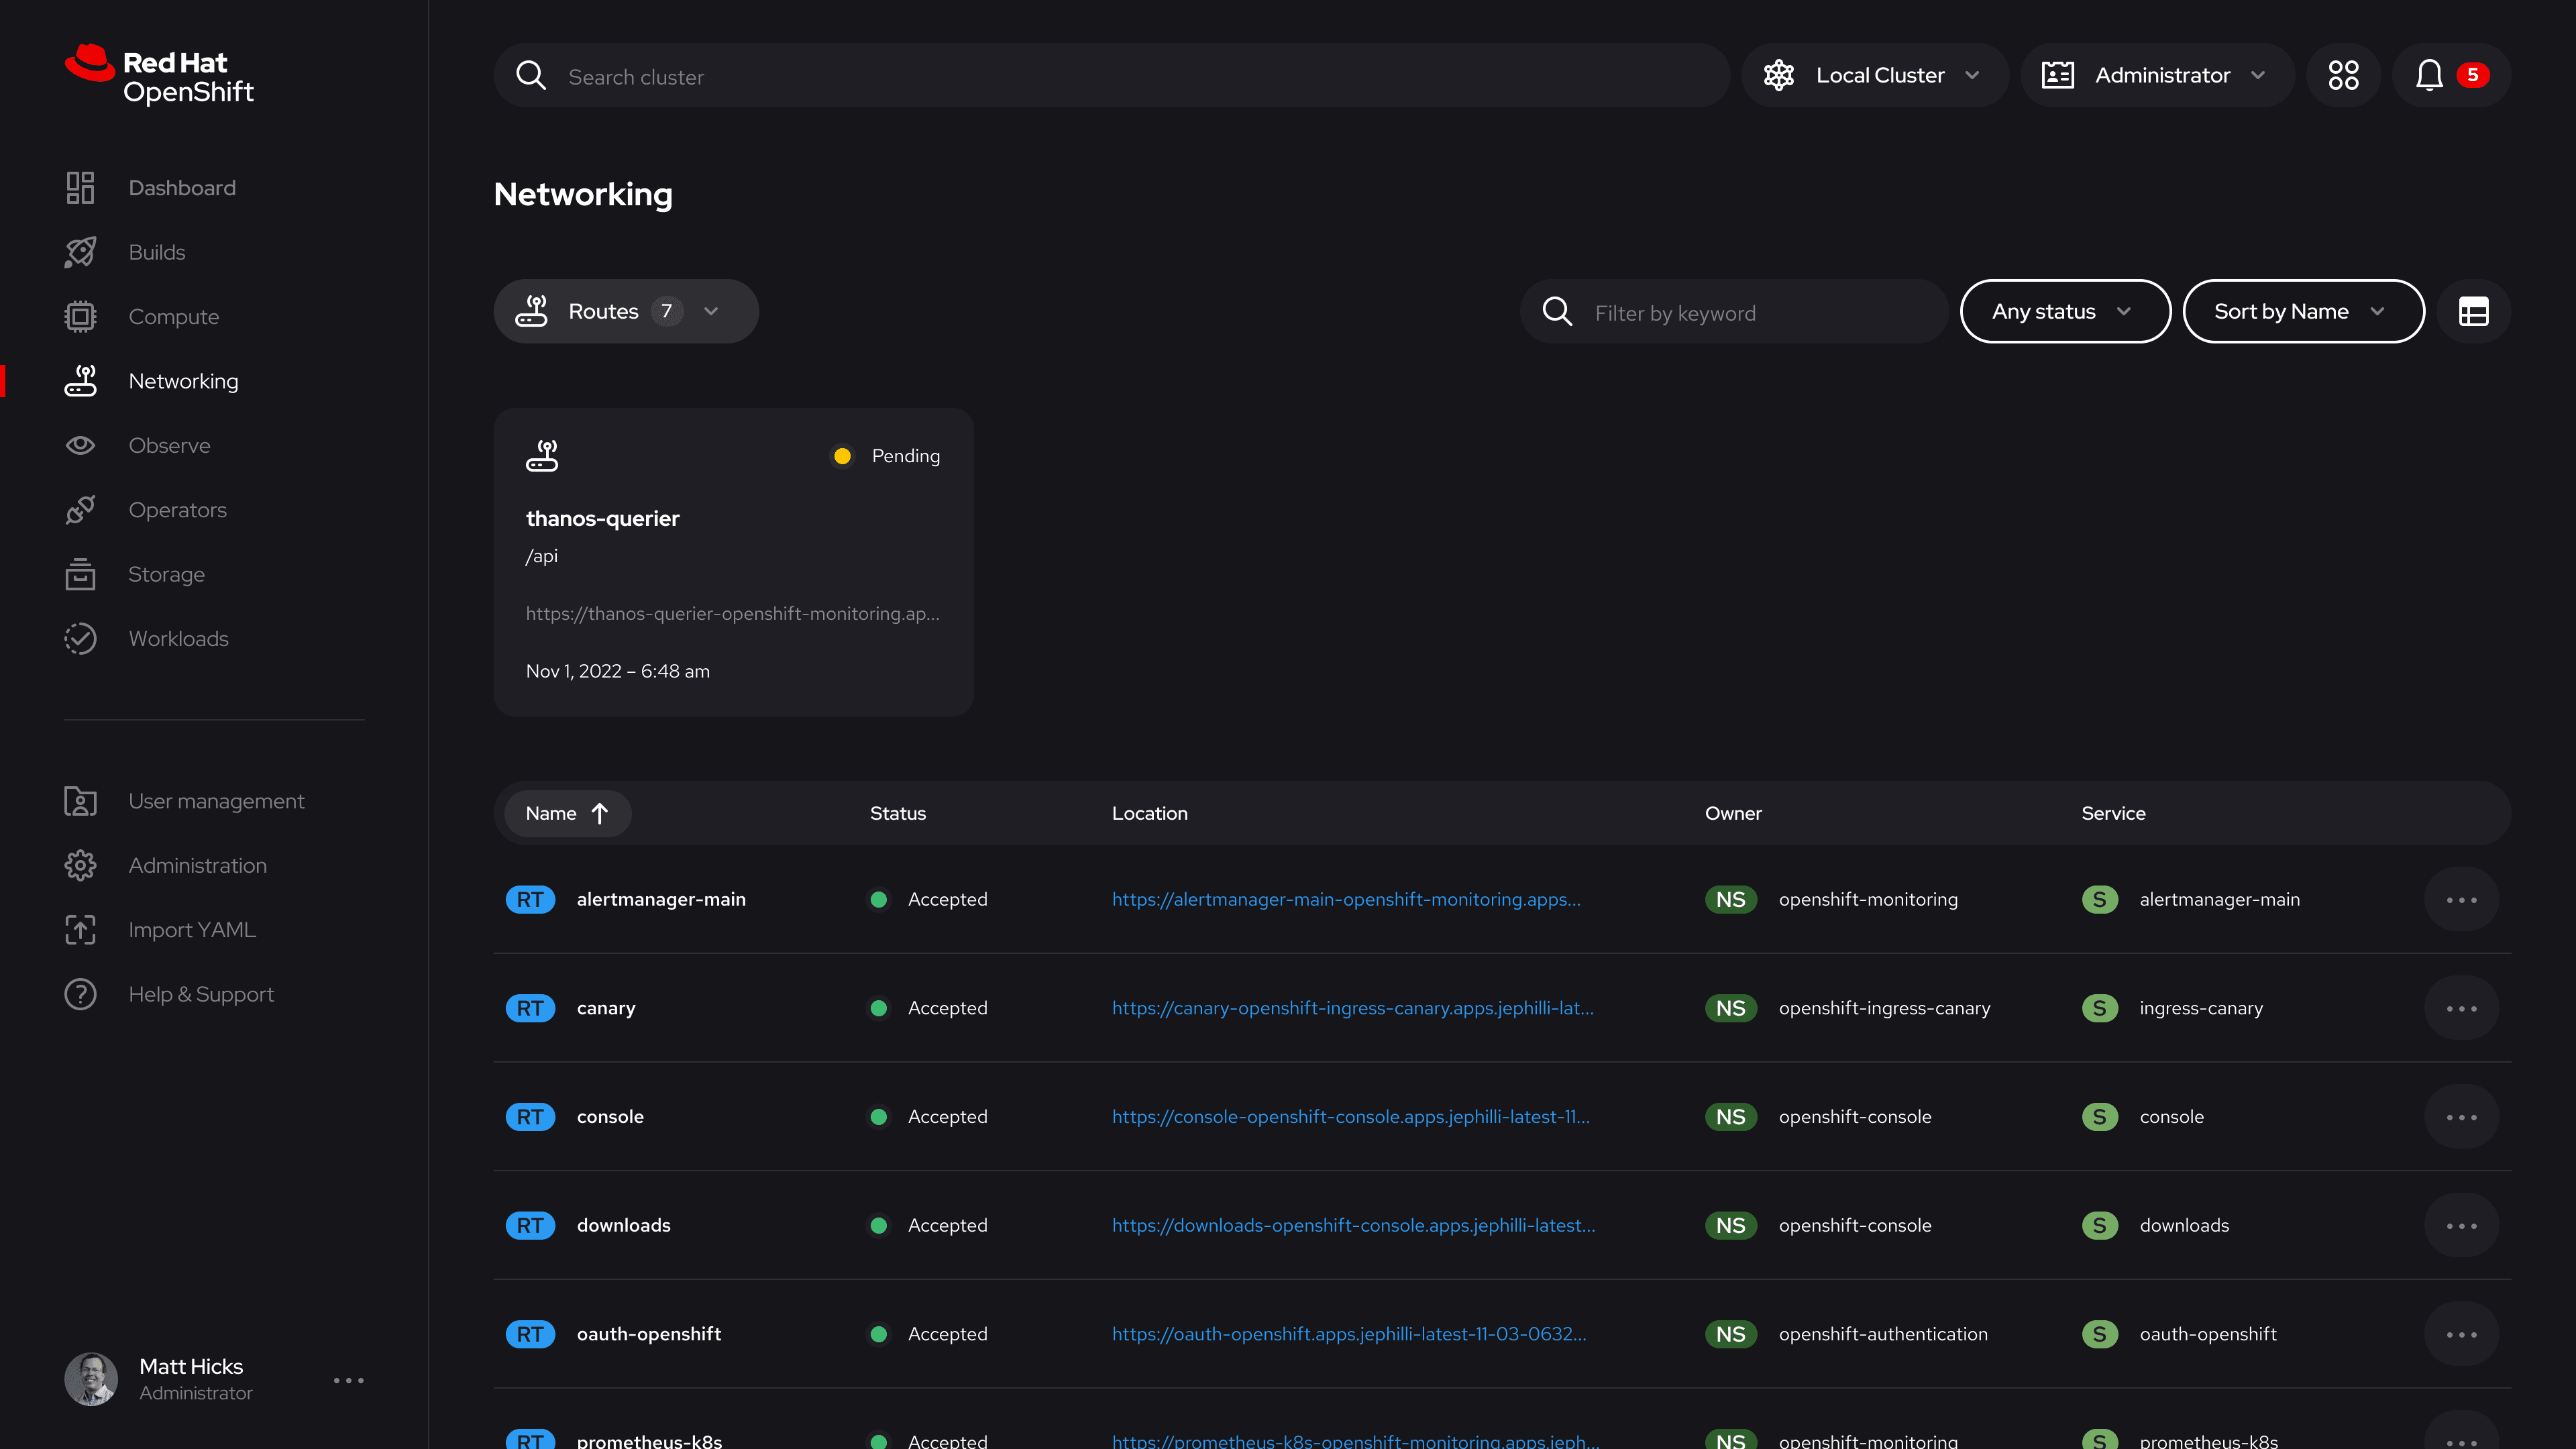The height and width of the screenshot is (1449, 2576).
Task: Click the Administration gear icon
Action: pyautogui.click(x=80, y=866)
